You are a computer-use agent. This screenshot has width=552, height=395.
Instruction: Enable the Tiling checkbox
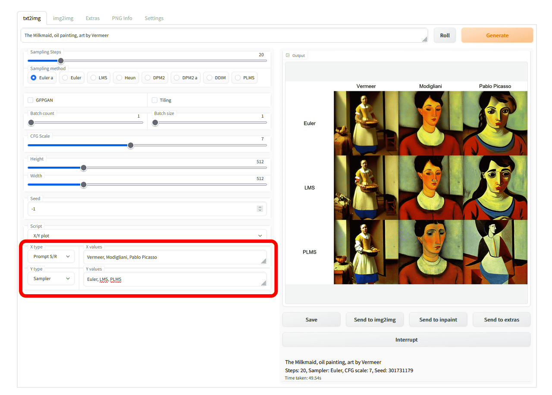(x=155, y=100)
